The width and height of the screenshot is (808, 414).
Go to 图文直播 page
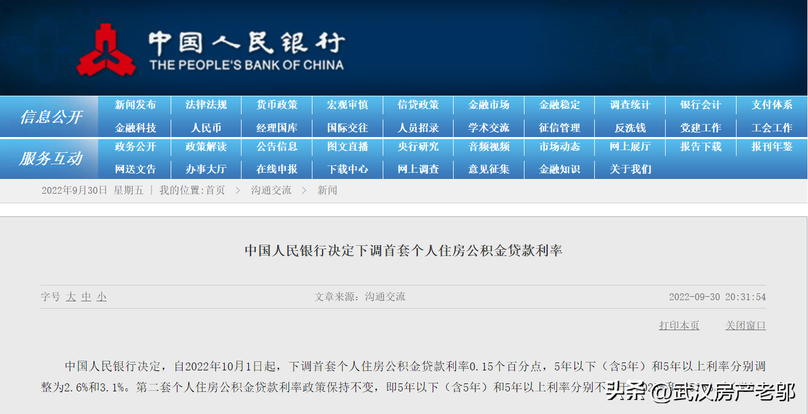pyautogui.click(x=348, y=147)
